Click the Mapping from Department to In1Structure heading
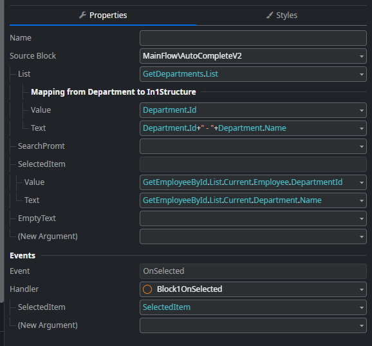The height and width of the screenshot is (346, 372). pos(113,92)
